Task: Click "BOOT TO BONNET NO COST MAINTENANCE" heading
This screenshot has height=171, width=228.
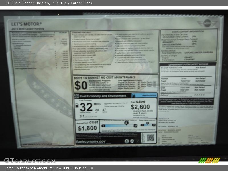Action: [x=105, y=78]
